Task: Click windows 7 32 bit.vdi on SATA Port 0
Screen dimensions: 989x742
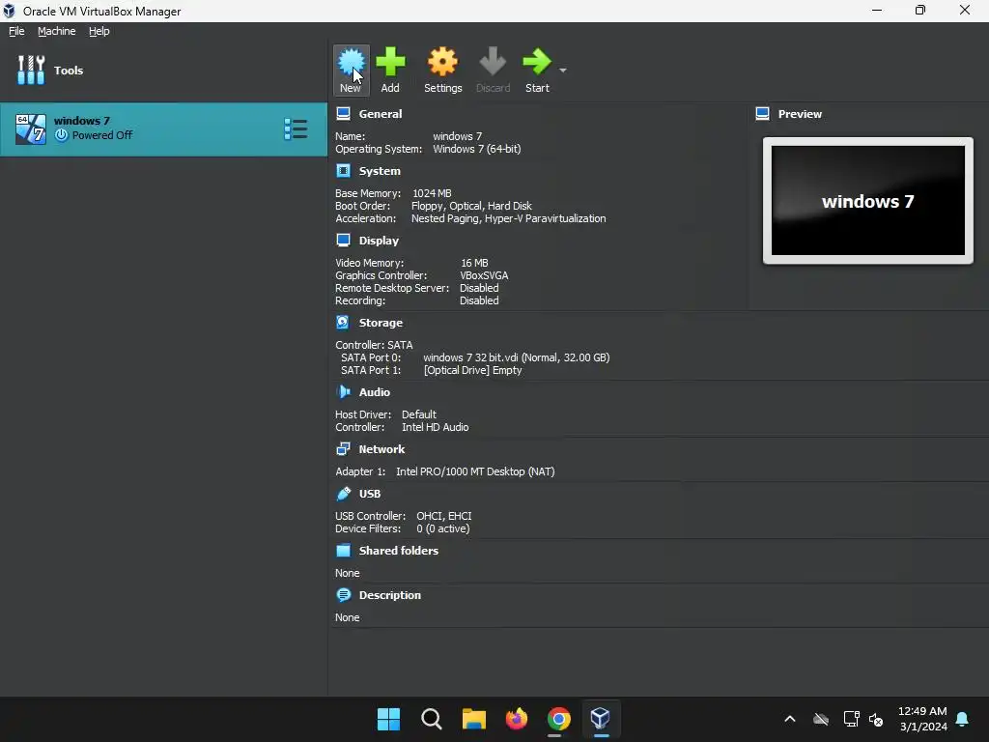Action: pyautogui.click(x=517, y=357)
